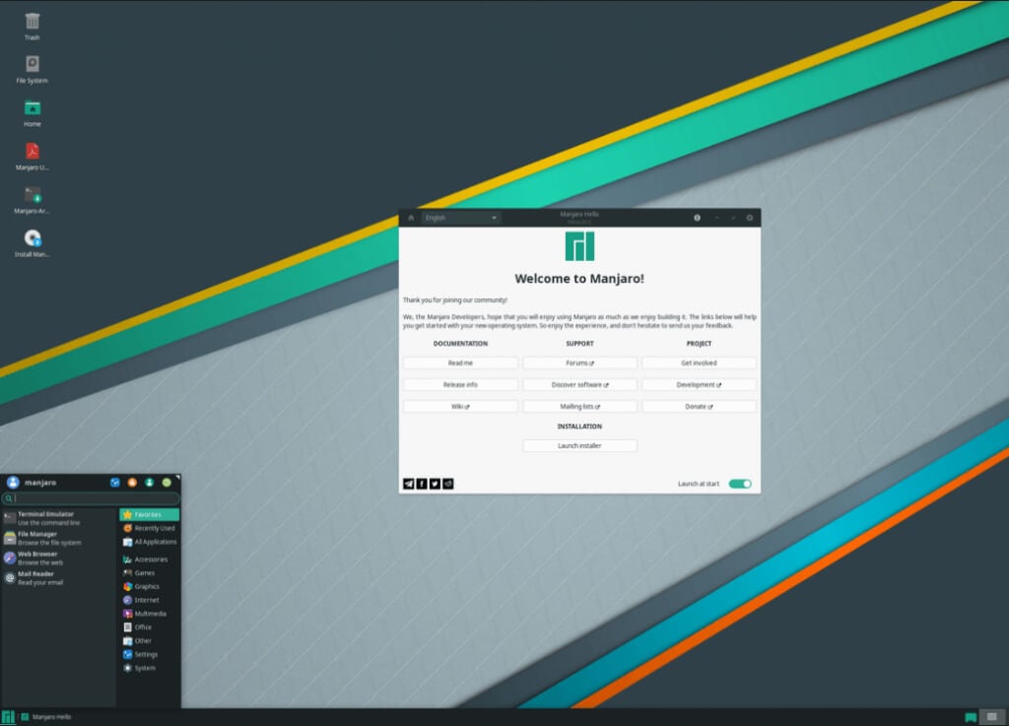
Task: Open settings manager icon in menu header
Action: point(115,483)
